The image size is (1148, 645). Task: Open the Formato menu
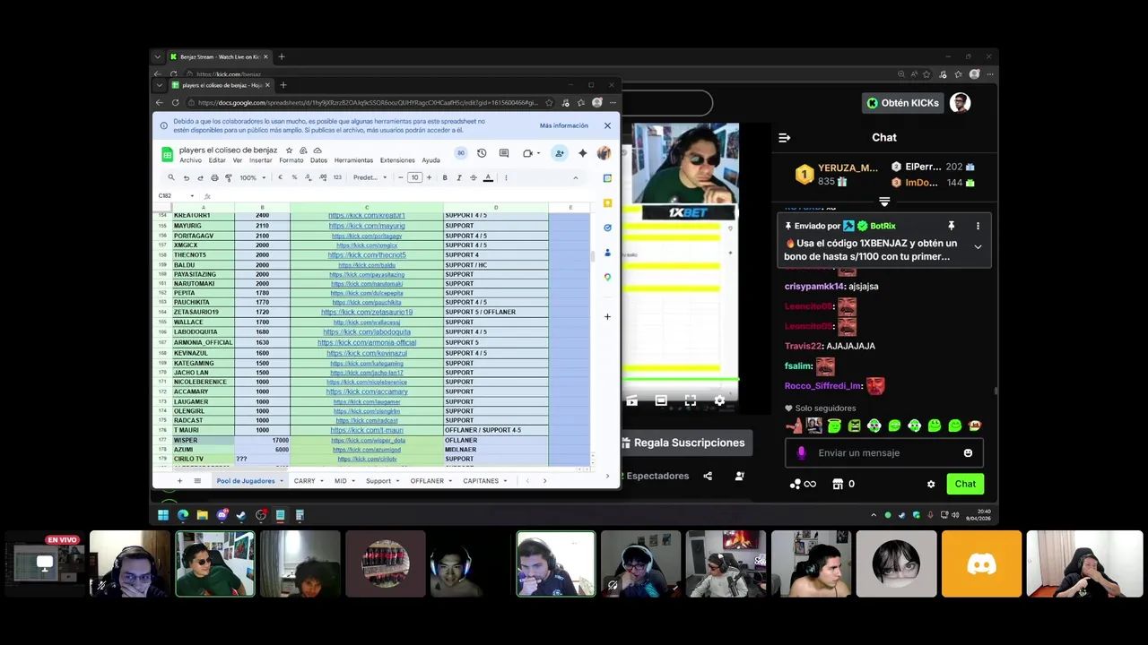291,160
